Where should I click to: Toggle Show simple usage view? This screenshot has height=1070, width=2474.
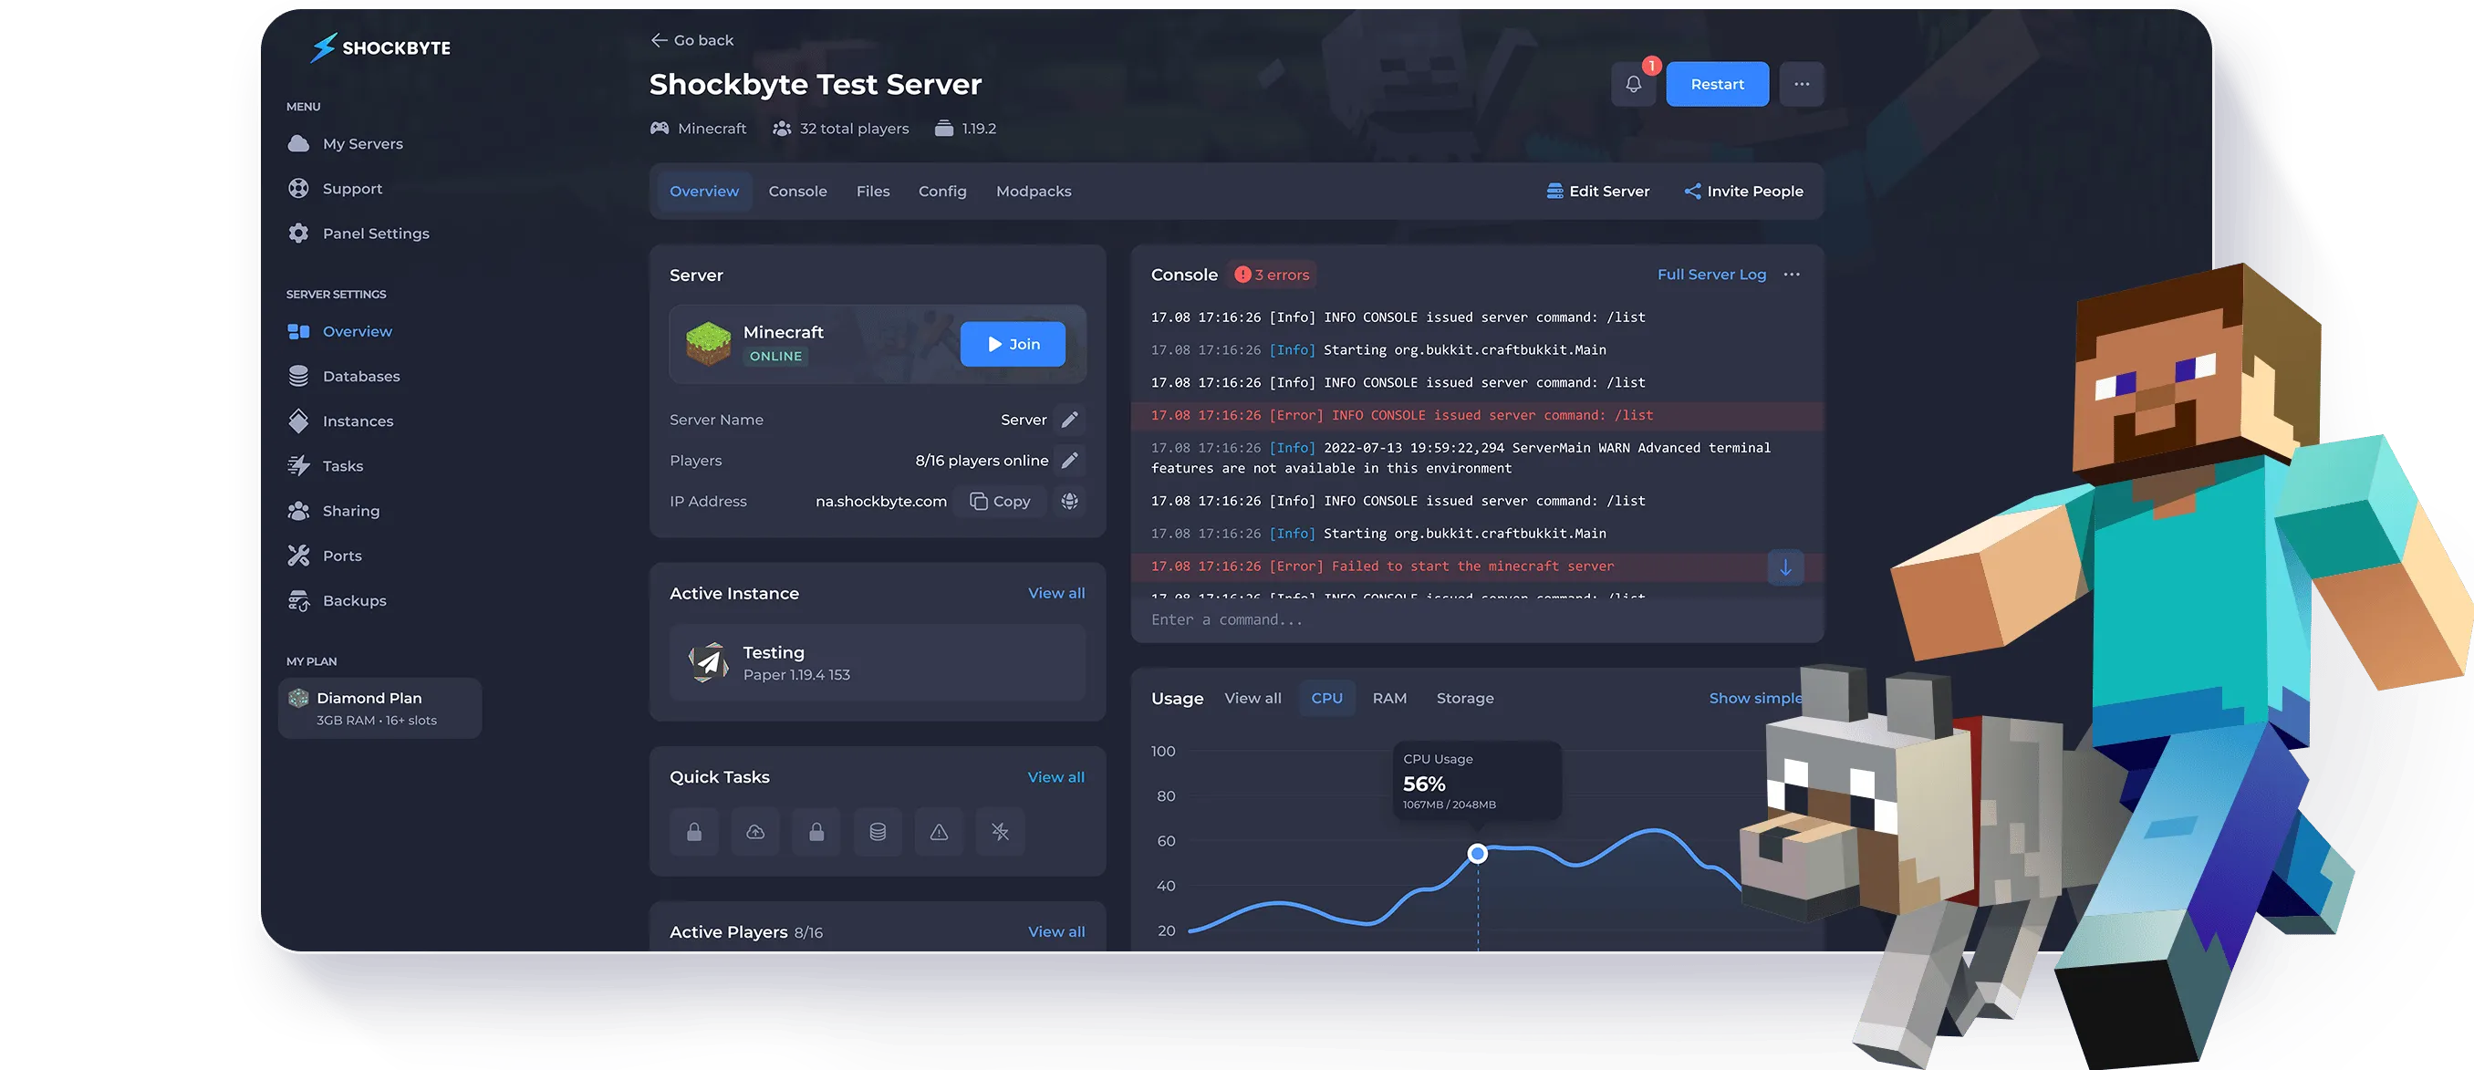pyautogui.click(x=1754, y=699)
